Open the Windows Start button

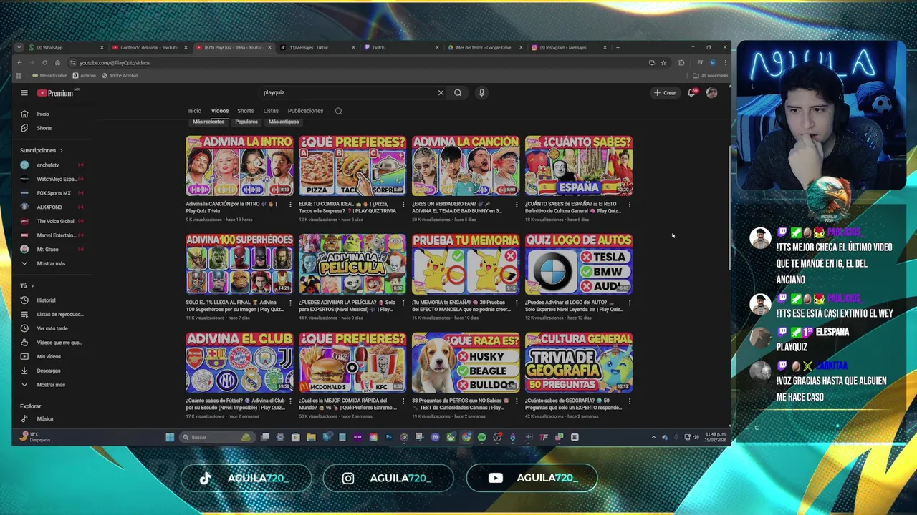170,437
